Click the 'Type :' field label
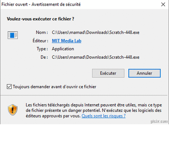The image size is (169, 142). (42, 49)
